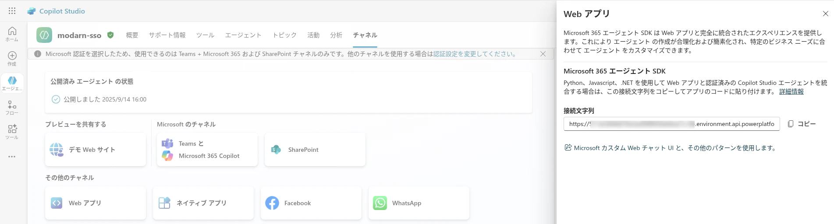The height and width of the screenshot is (224, 834).
Task: Open the 詳細情報 link
Action: [x=791, y=91]
